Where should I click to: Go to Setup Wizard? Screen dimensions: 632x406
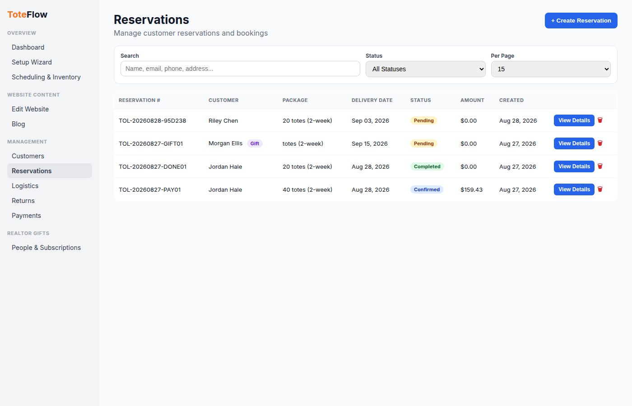[x=50, y=62]
